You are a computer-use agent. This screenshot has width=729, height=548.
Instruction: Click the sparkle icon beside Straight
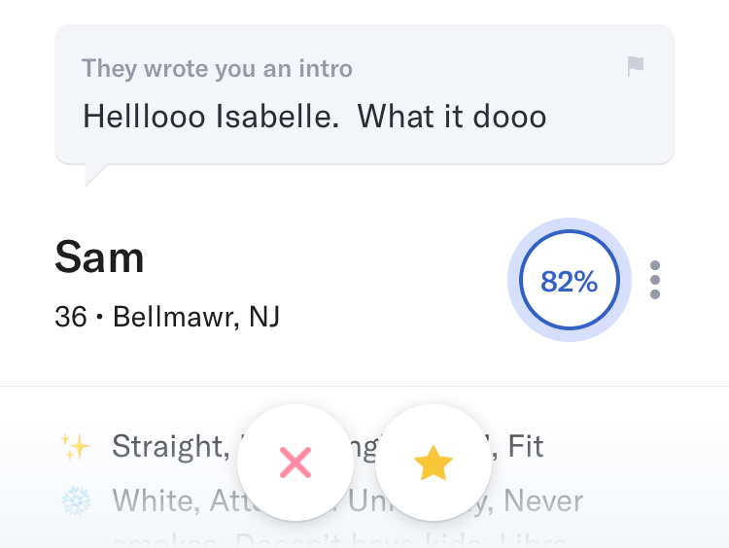(x=75, y=447)
